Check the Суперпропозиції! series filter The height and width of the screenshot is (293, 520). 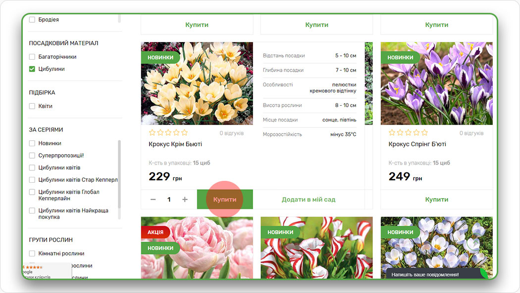tap(32, 156)
